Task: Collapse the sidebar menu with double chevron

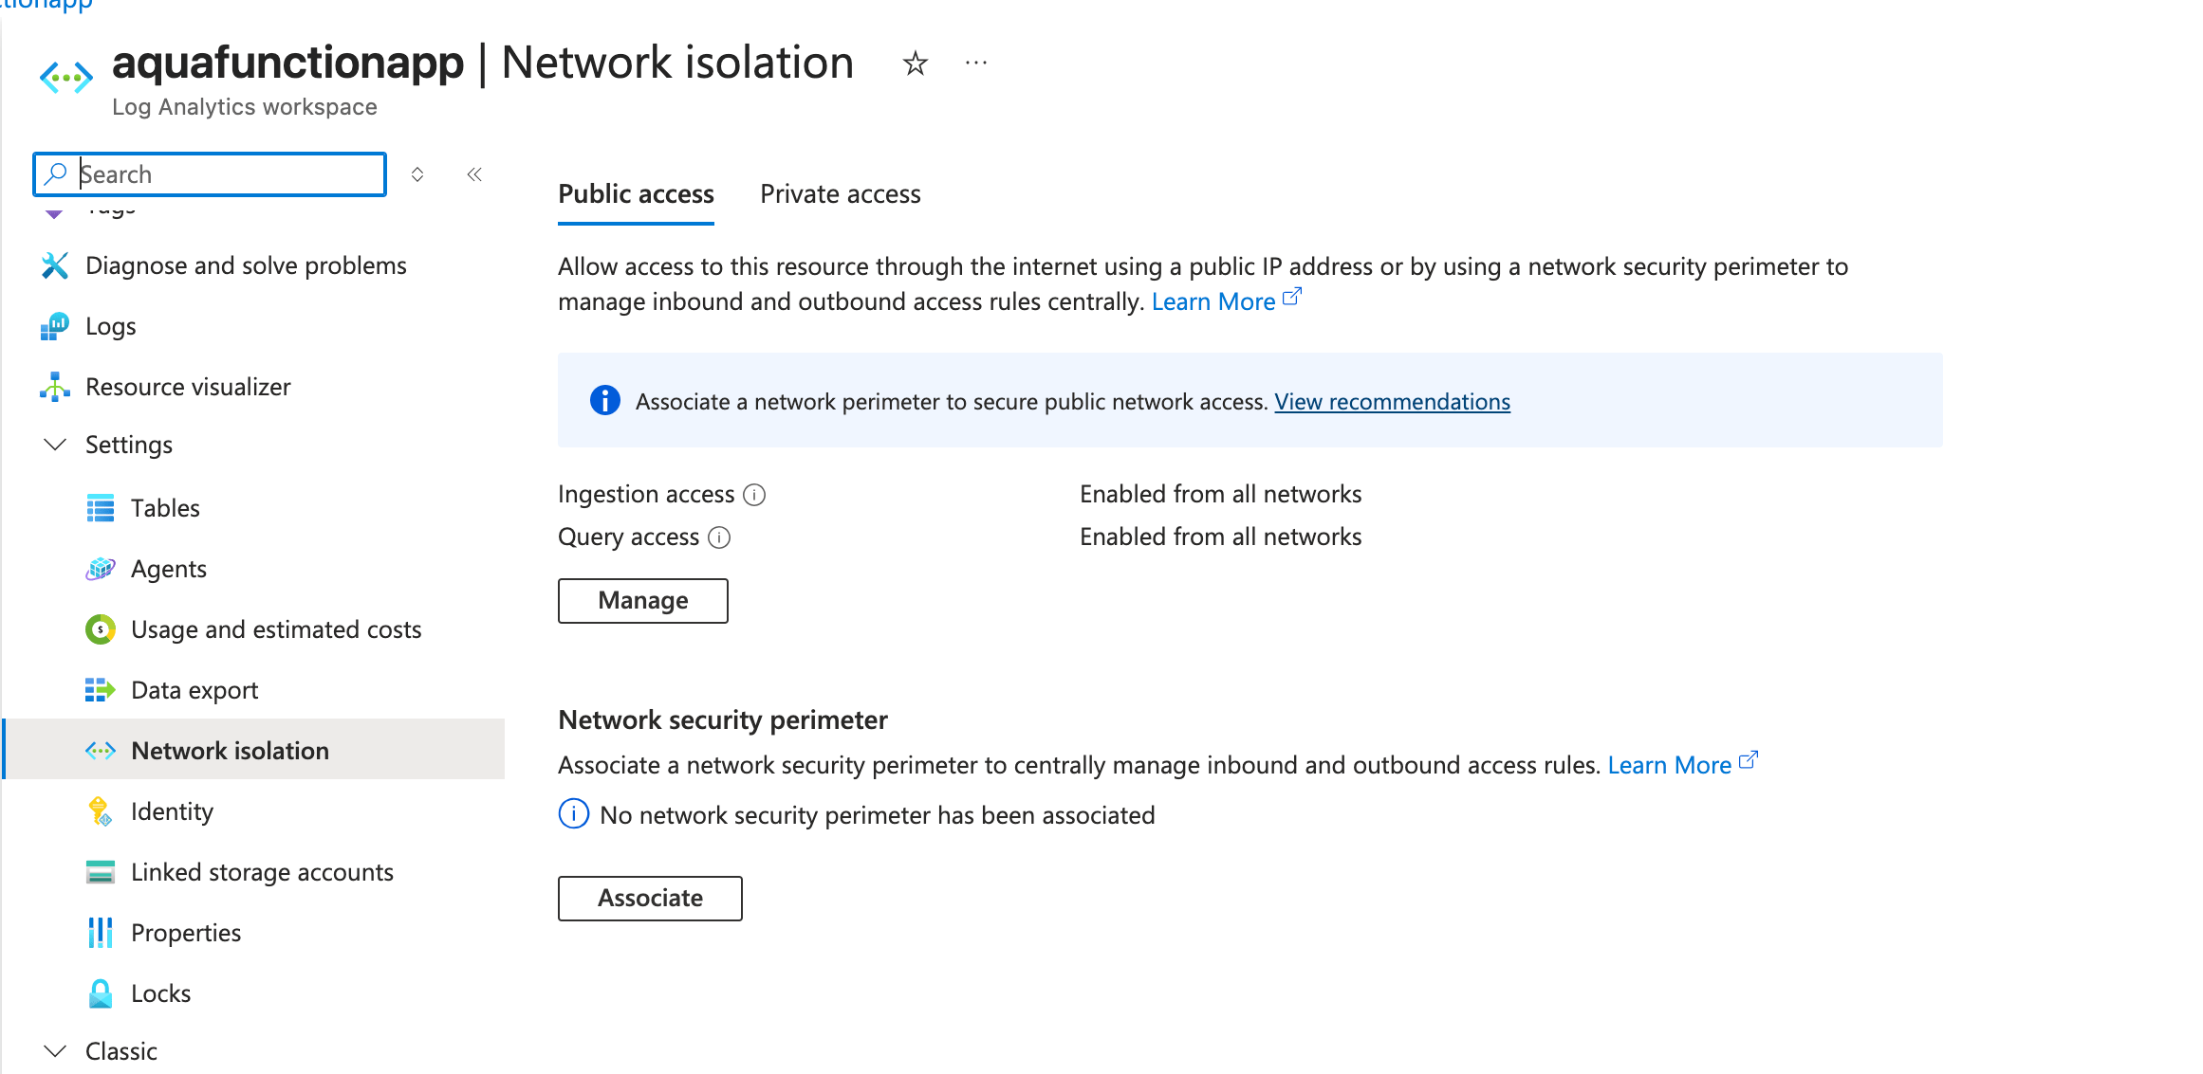Action: click(x=474, y=174)
